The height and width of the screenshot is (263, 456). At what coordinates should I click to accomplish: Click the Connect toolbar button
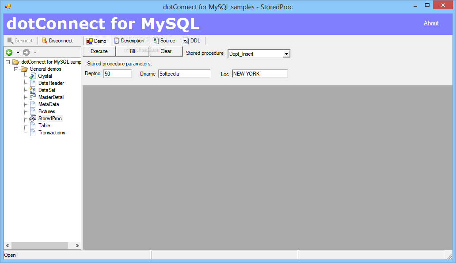click(20, 41)
